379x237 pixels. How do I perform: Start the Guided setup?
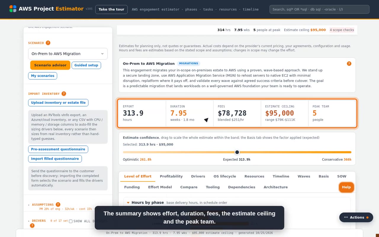(86, 65)
